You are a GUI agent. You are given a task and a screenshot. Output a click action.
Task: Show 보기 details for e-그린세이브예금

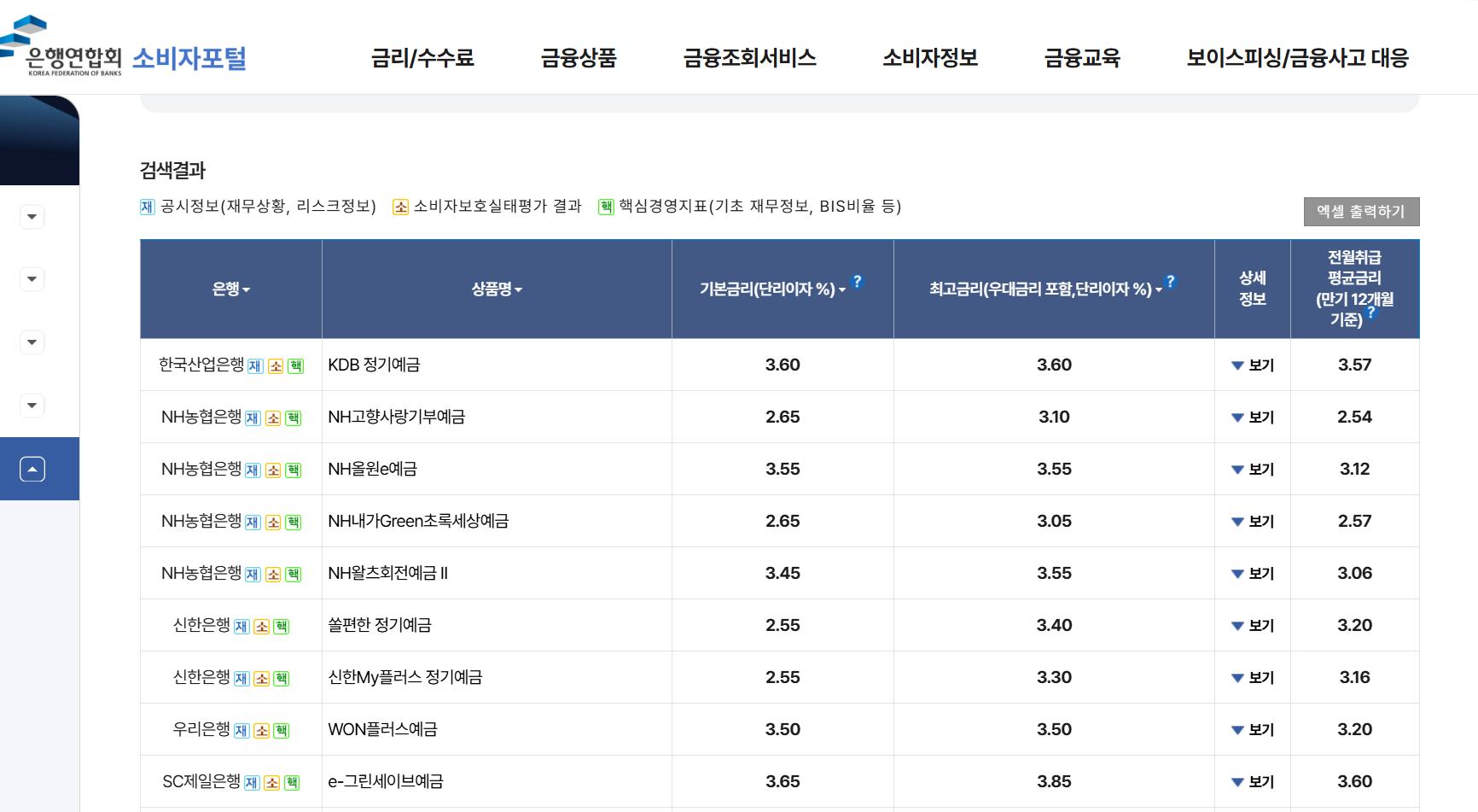click(1253, 782)
